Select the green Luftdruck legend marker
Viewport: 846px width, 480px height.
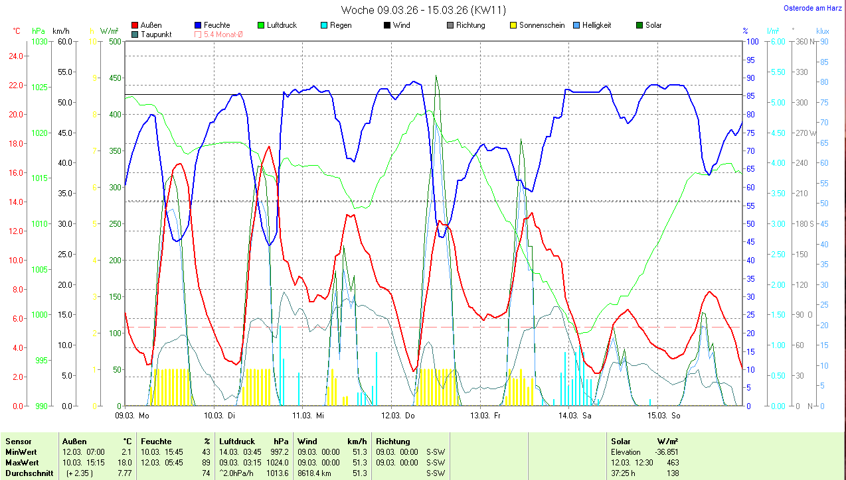[262, 25]
